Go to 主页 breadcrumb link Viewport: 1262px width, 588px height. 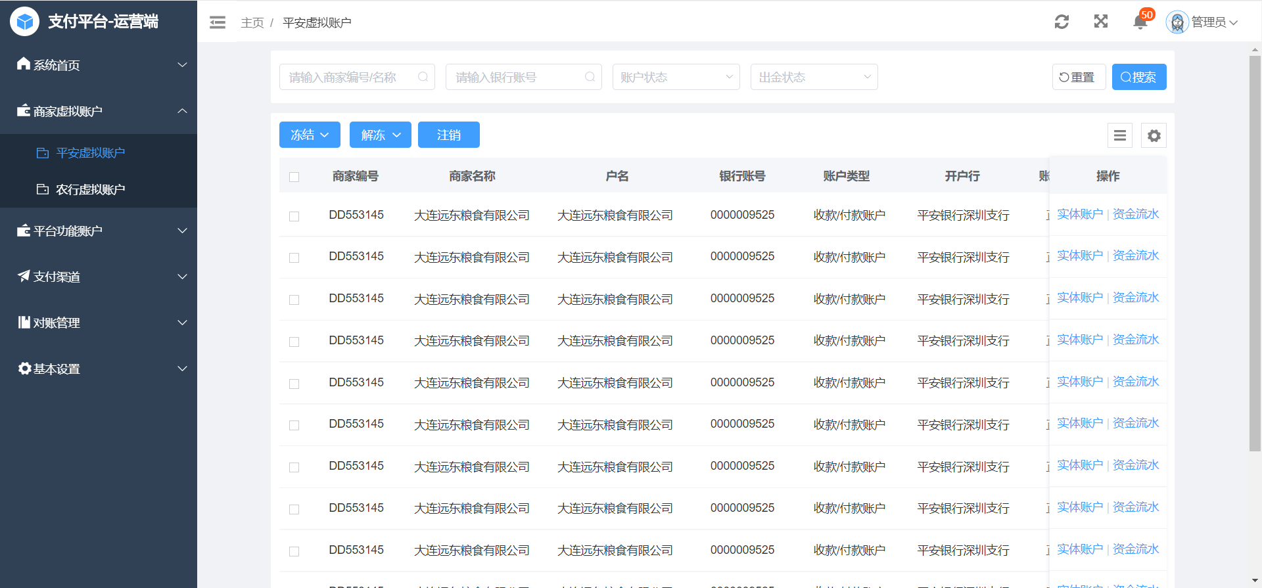252,23
